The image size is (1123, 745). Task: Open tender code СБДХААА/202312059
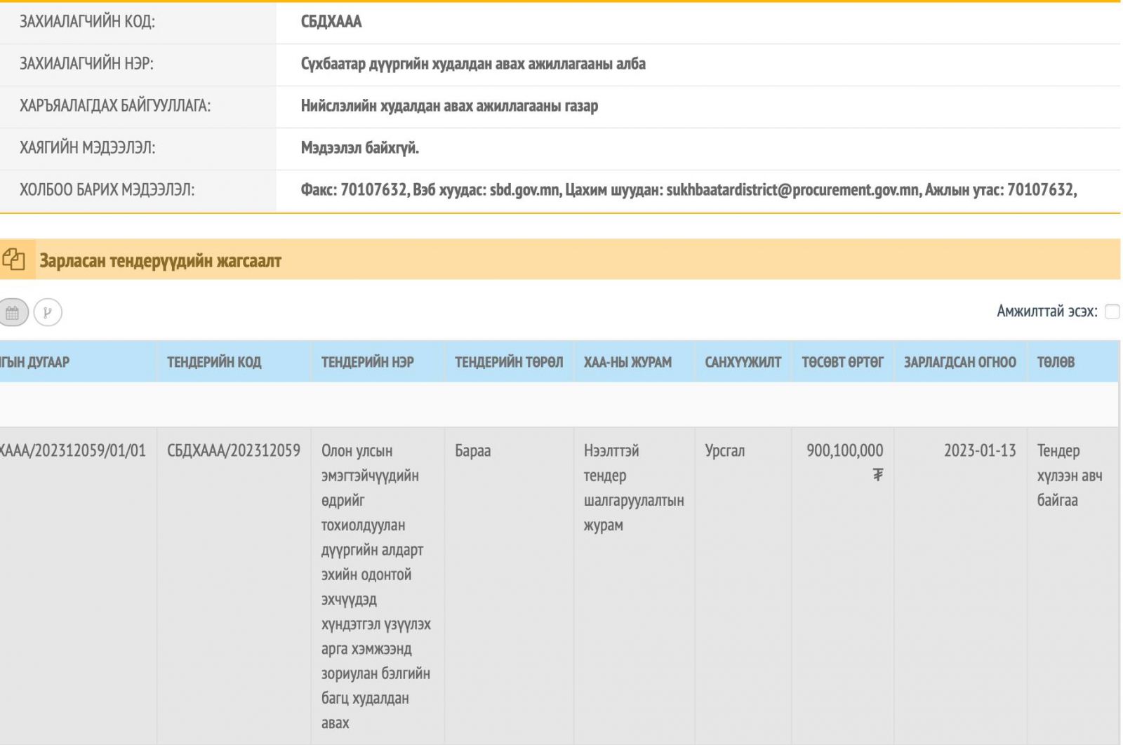[234, 450]
